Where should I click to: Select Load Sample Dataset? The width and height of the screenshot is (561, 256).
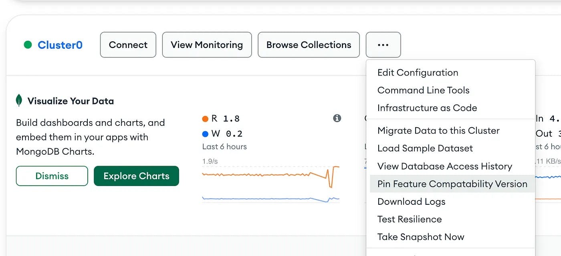[x=425, y=148]
